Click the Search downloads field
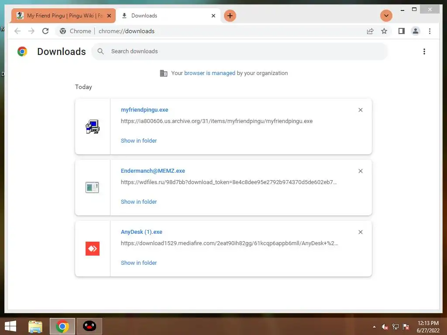 point(240,51)
